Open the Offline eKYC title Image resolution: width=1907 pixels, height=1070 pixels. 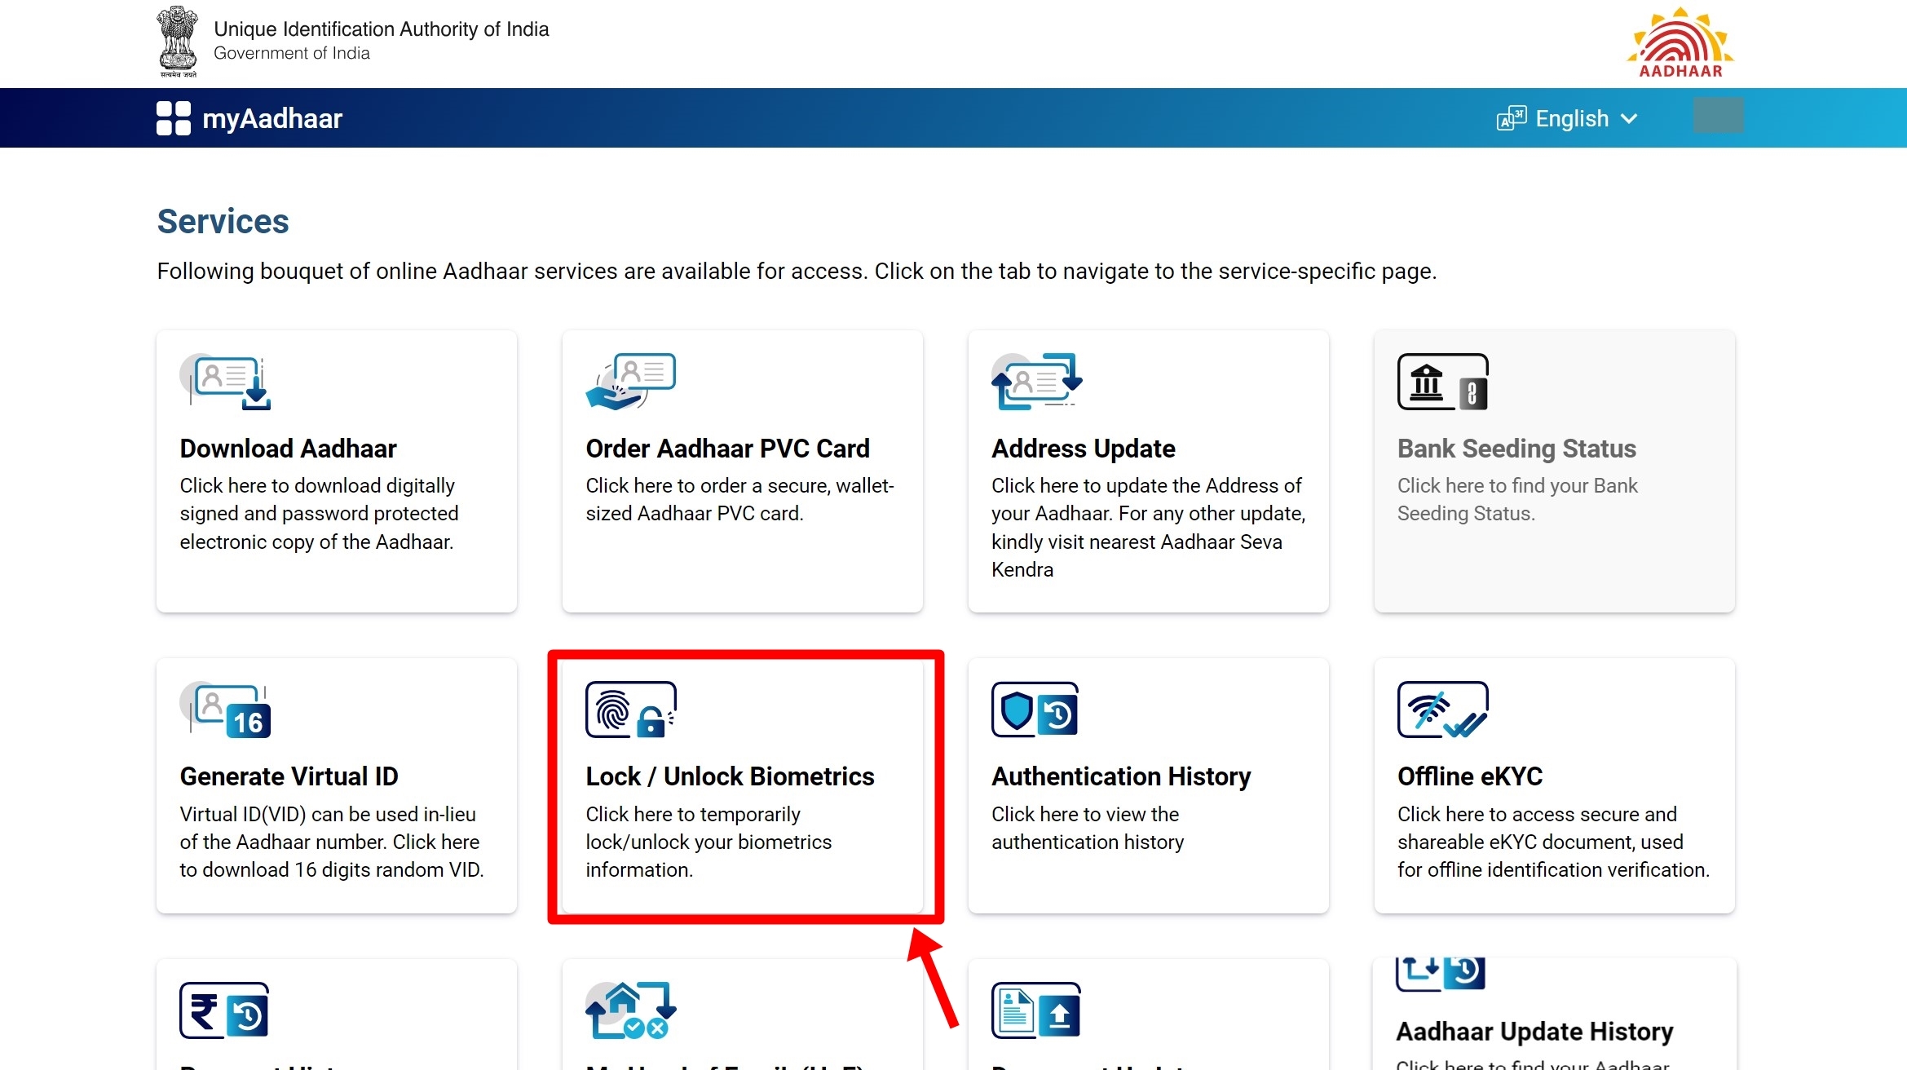[1470, 776]
